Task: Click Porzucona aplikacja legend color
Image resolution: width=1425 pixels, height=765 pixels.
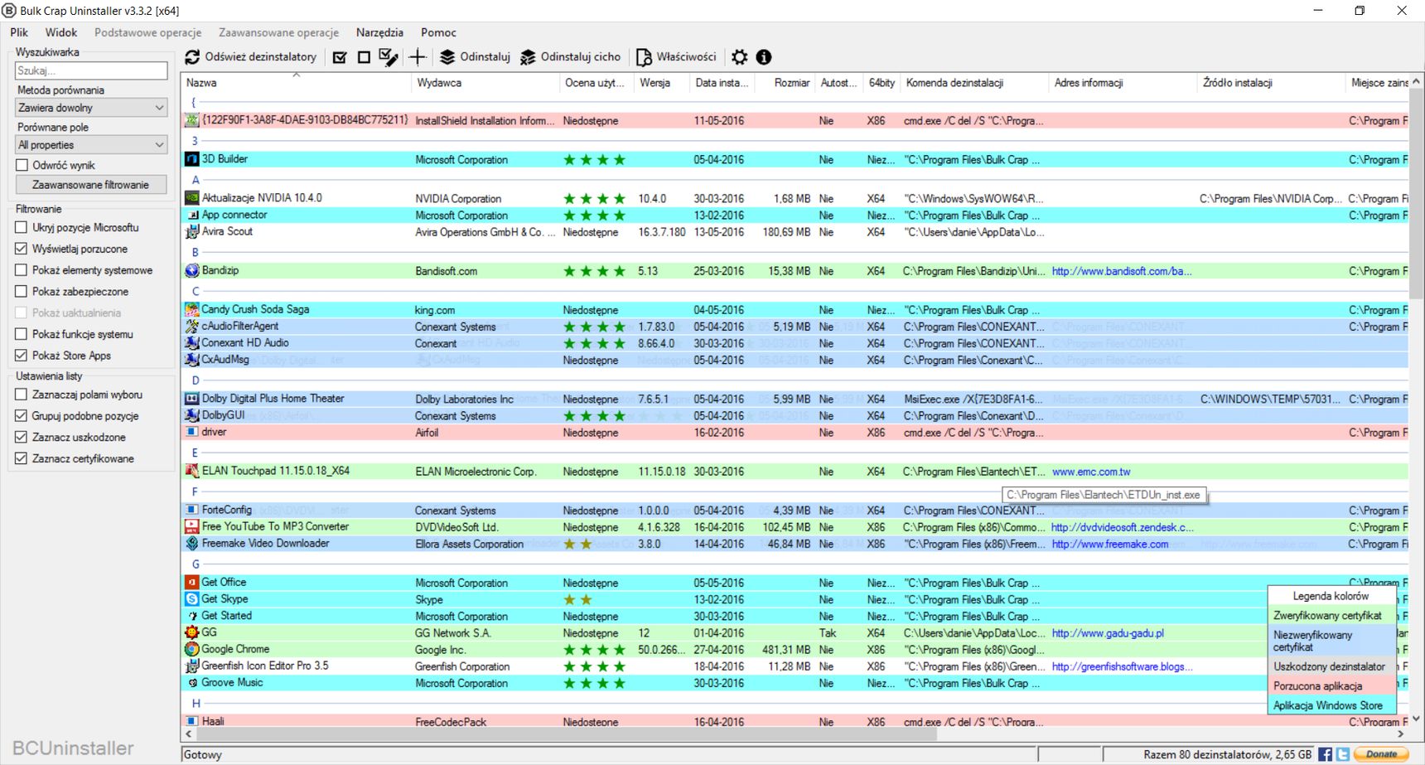Action: 1331,686
